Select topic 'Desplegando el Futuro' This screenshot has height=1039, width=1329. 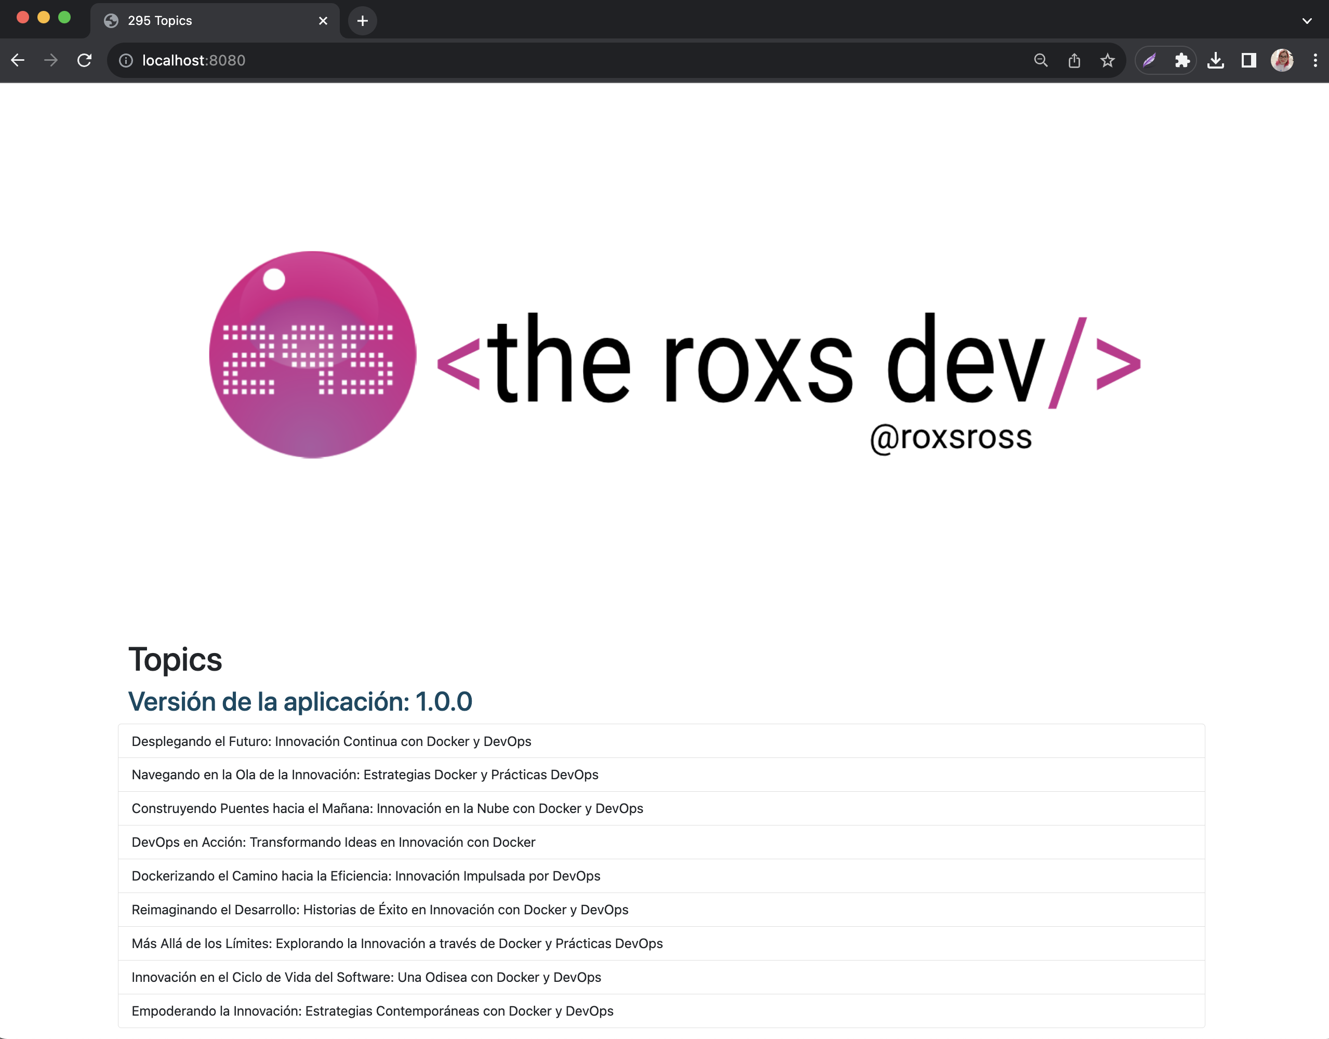[661, 741]
